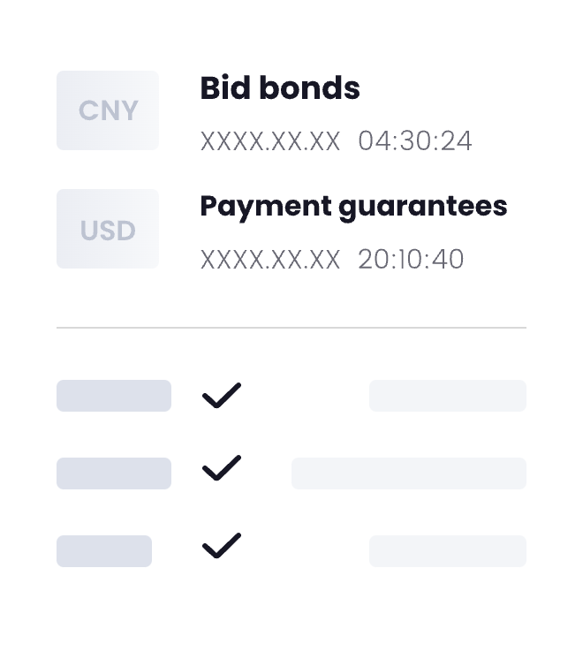
Task: Click the XXXX.XX.XX date under Payment guarantees
Action: point(270,260)
